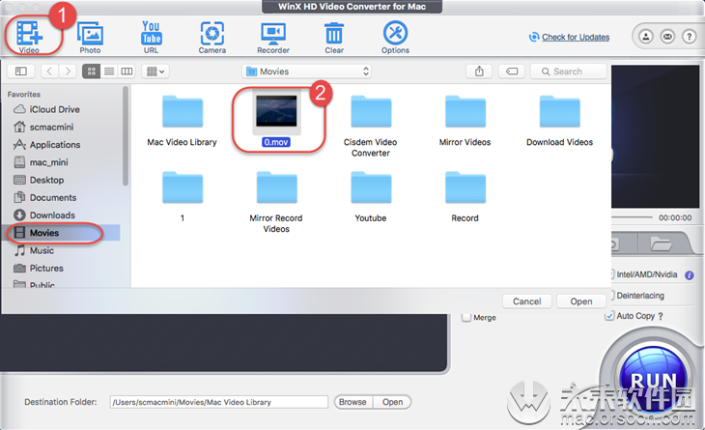Go back in file dialog navigation
The image size is (705, 430).
(x=50, y=72)
